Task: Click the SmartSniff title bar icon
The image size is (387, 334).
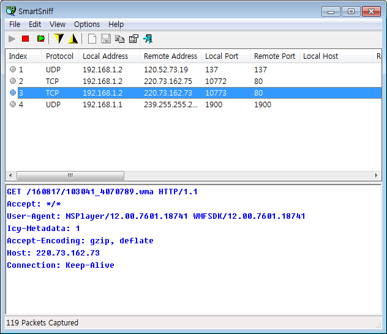Action: click(x=11, y=11)
